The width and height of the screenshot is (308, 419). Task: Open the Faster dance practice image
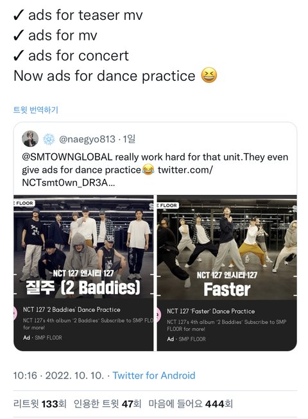(227, 273)
